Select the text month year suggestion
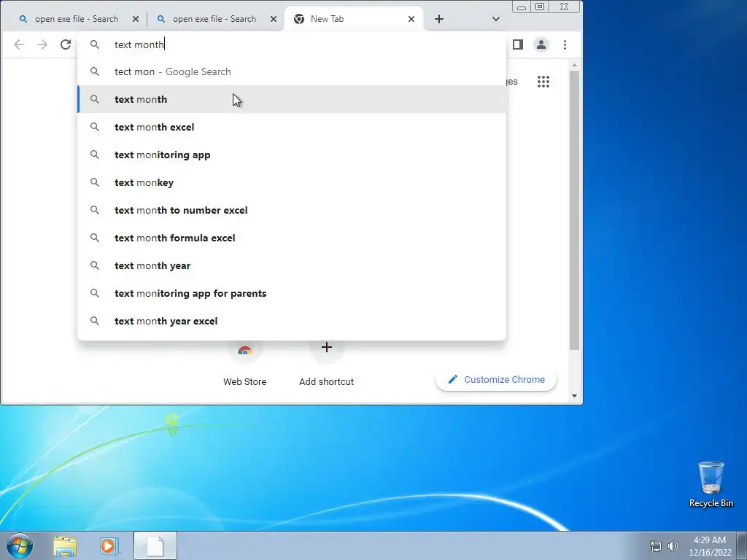 tap(292, 265)
